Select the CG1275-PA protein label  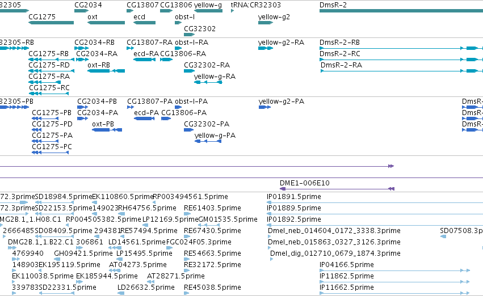(52, 136)
